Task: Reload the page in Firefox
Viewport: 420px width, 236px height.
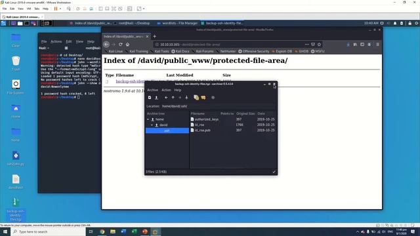Action: [x=121, y=45]
